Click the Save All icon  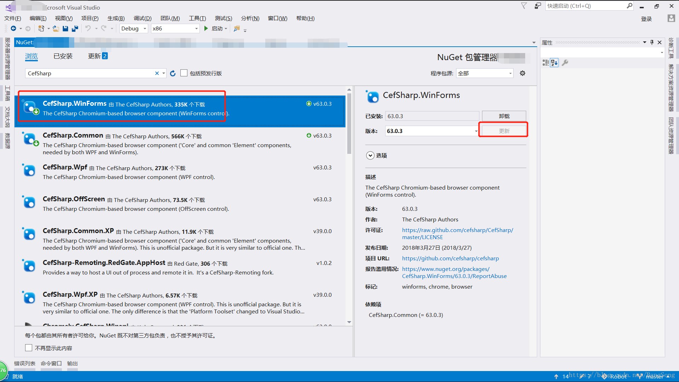tap(75, 29)
